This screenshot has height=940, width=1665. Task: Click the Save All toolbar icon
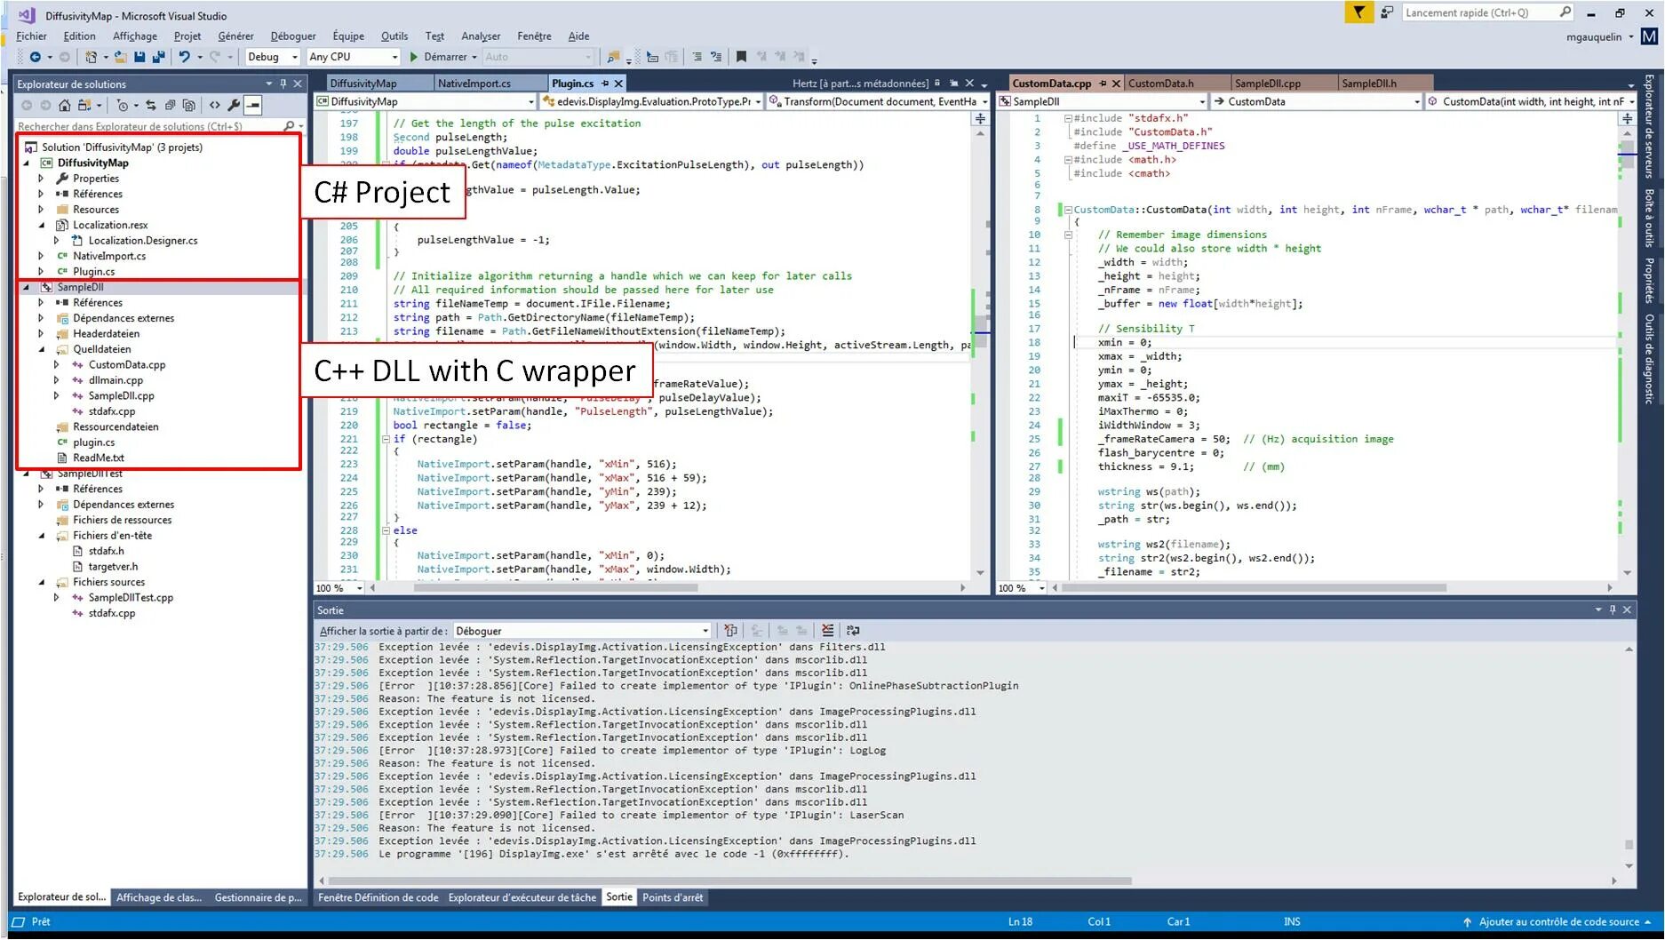click(x=158, y=57)
